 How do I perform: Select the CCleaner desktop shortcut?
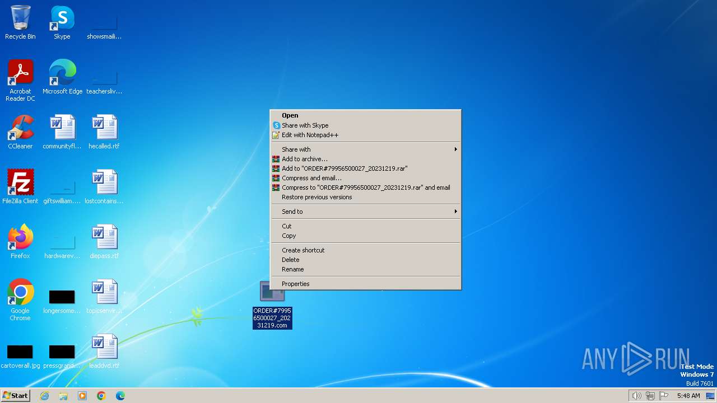pyautogui.click(x=20, y=132)
